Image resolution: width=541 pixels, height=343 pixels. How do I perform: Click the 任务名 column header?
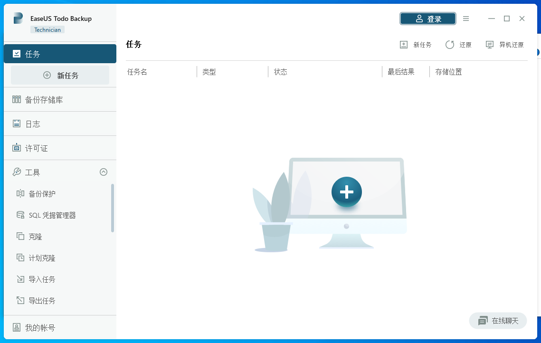click(137, 72)
